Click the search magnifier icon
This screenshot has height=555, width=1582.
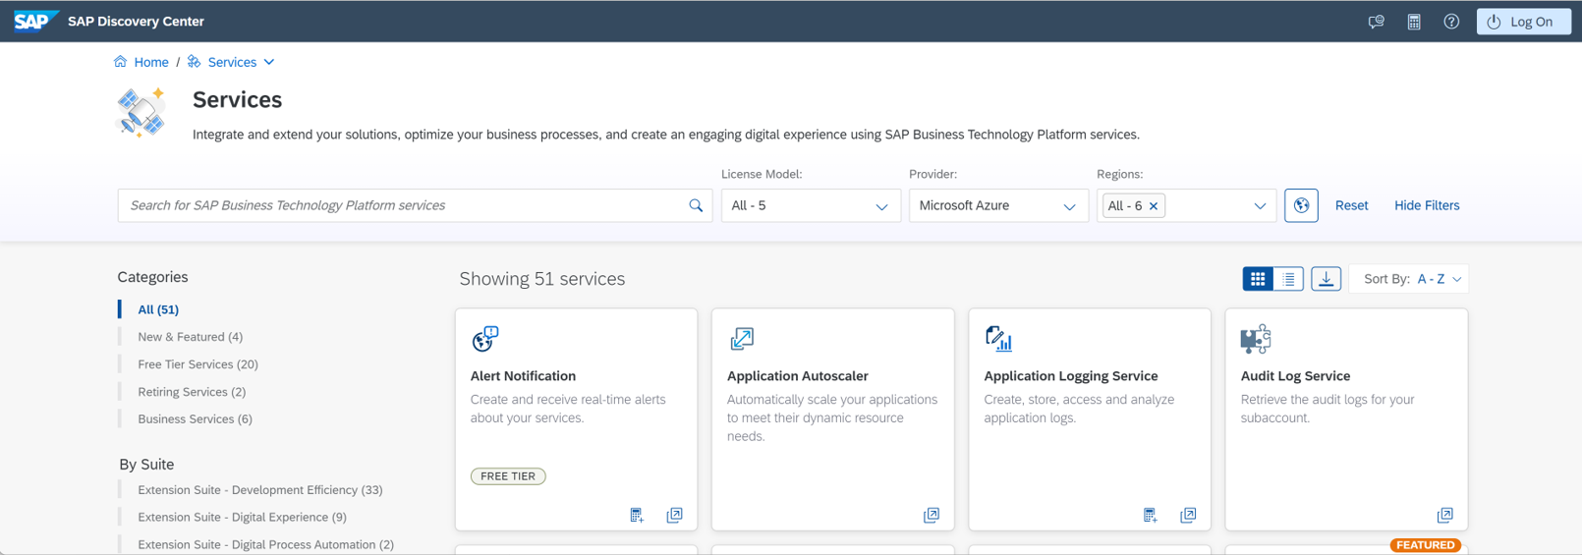click(x=696, y=205)
